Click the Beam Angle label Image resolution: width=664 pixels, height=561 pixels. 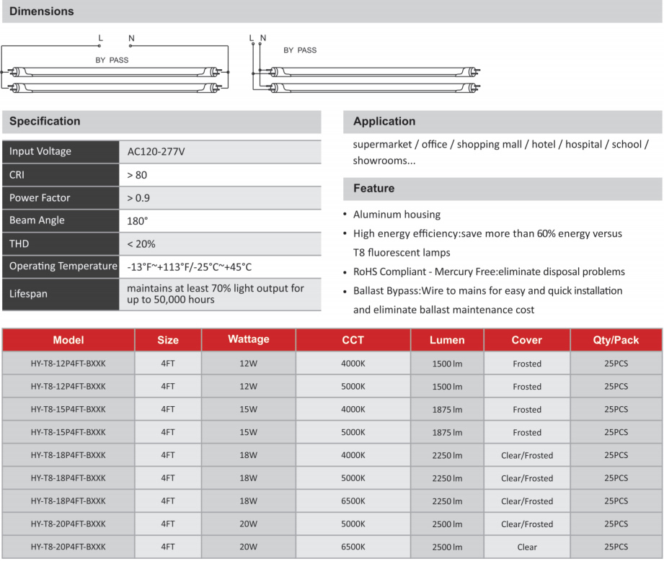(37, 220)
